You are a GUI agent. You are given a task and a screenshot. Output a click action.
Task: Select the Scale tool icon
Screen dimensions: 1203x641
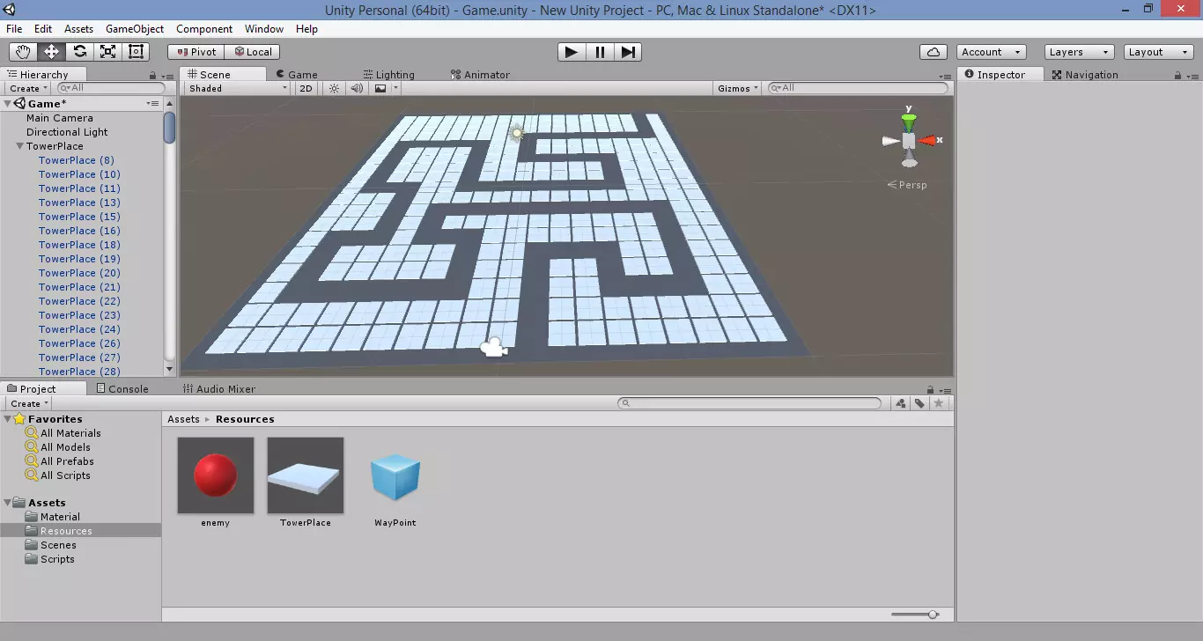click(x=107, y=52)
